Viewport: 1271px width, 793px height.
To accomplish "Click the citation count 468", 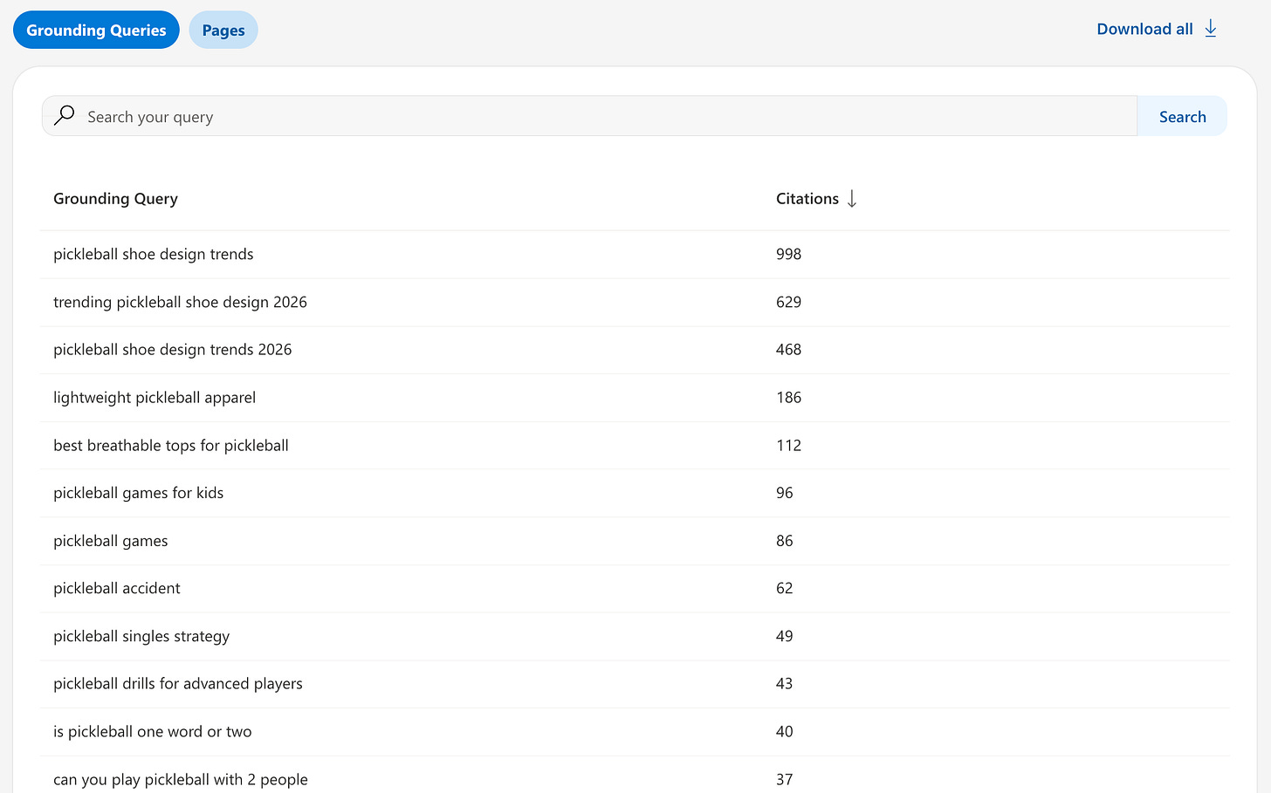I will pos(788,350).
